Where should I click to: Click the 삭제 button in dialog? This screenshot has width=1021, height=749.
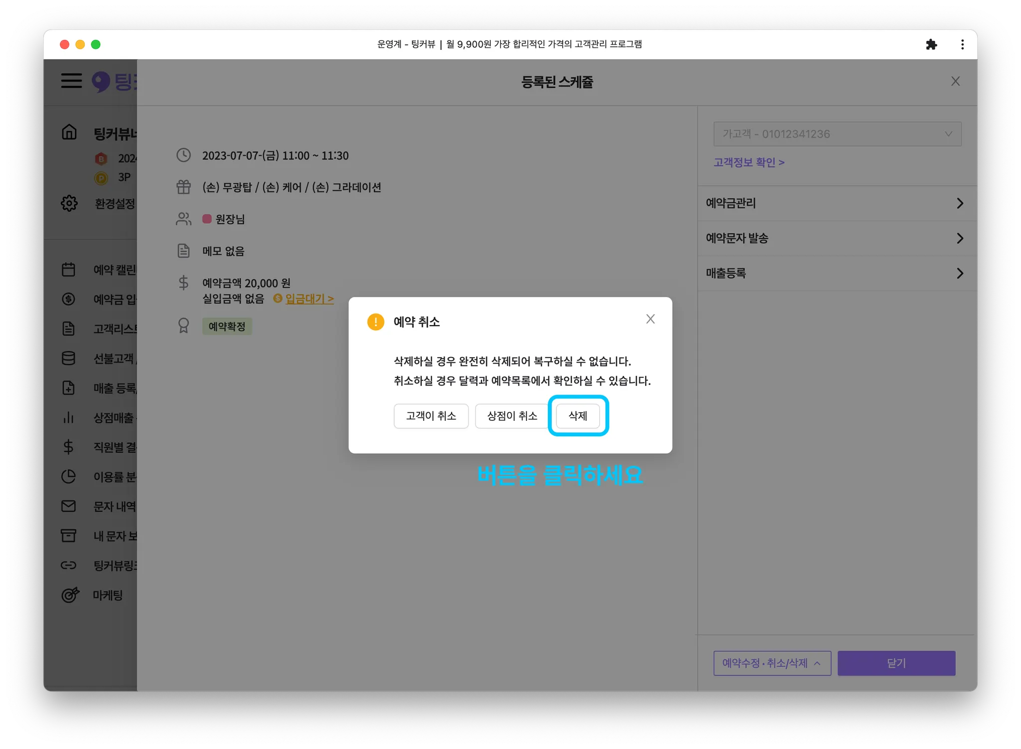coord(578,416)
